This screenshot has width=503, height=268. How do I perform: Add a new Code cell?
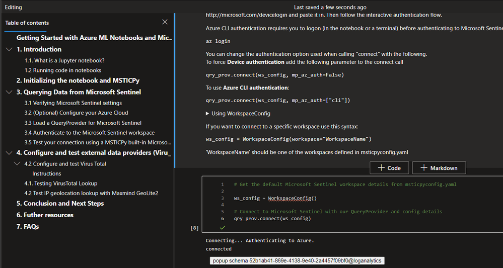(389, 168)
